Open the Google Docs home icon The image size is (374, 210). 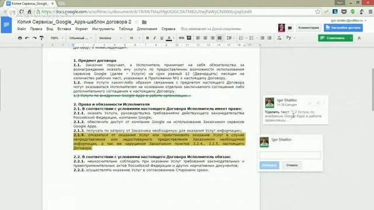click(x=6, y=25)
